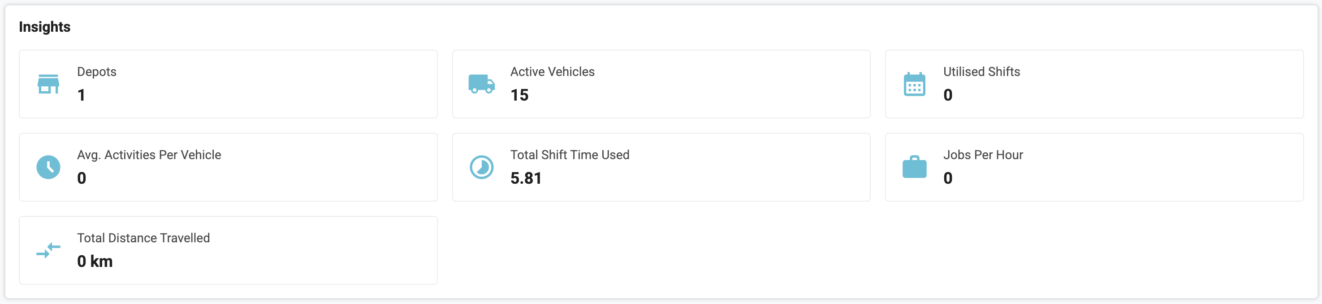Screen dimensions: 1322x304
Task: Click the 0 km distance value
Action: 95,262
